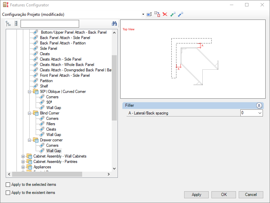Select Corners under Drawer corner
Image resolution: width=270 pixels, height=203 pixels.
coord(52,145)
